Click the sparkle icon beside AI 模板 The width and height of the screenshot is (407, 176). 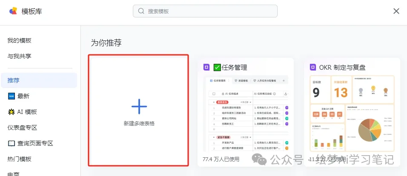pyautogui.click(x=11, y=112)
